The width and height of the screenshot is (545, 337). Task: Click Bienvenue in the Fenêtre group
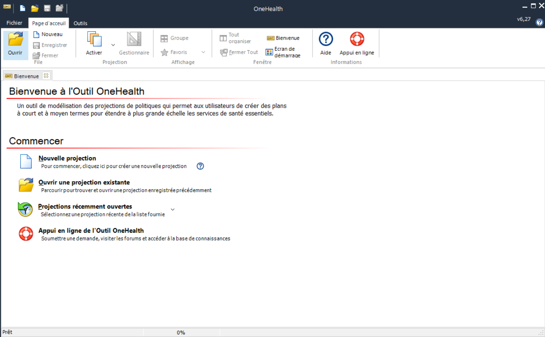(x=283, y=38)
